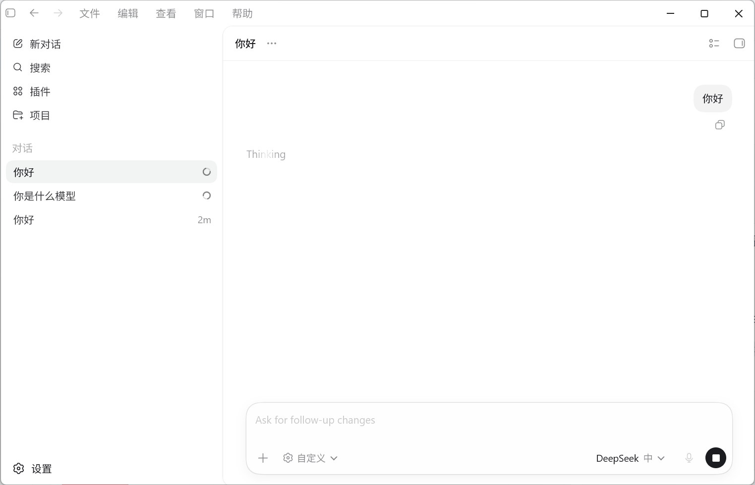755x485 pixels.
Task: Open the 帮助 menu
Action: [242, 13]
